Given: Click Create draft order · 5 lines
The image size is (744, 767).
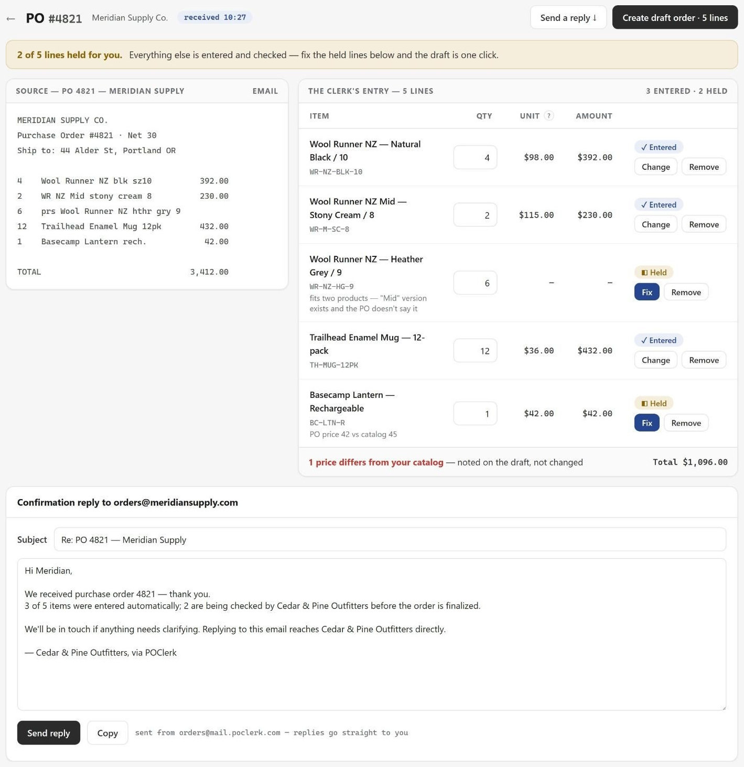Looking at the screenshot, I should pos(675,17).
